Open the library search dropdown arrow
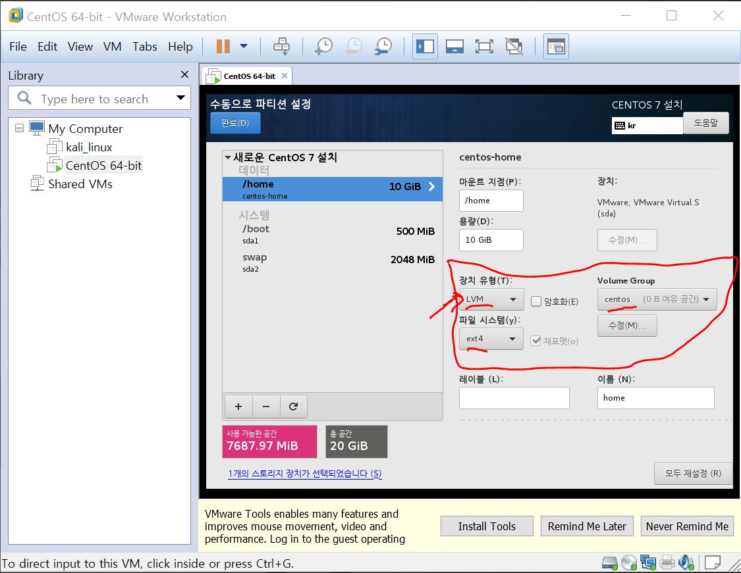 coord(180,98)
